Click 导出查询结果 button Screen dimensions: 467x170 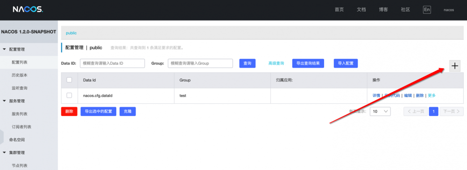coord(308,63)
